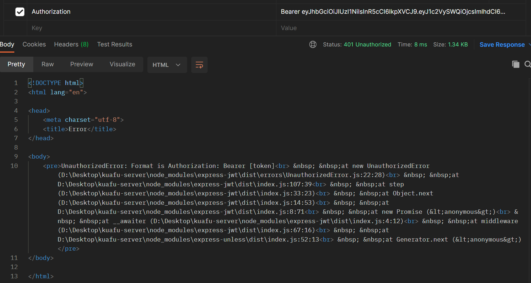Click the wrap lines icon

click(x=199, y=65)
